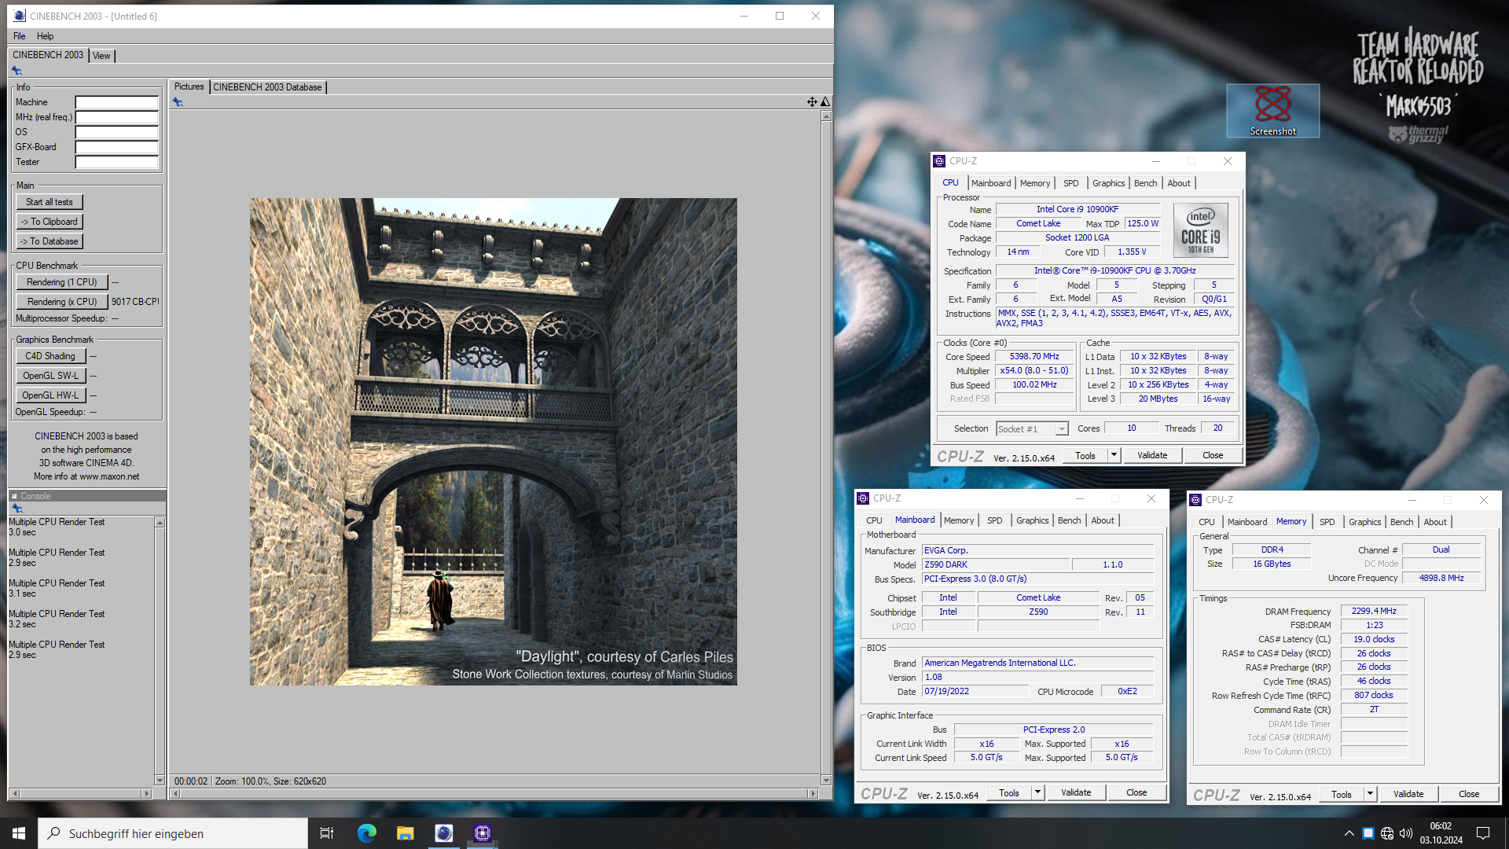This screenshot has height=849, width=1509.
Task: Run Rendering (x CPU) benchmark
Action: point(61,302)
